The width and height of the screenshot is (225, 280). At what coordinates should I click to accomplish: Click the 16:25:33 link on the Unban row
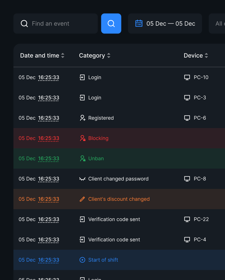point(49,158)
